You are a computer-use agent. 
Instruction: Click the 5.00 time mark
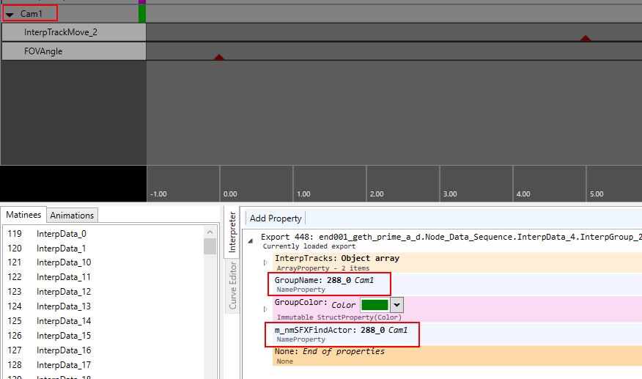(x=597, y=194)
